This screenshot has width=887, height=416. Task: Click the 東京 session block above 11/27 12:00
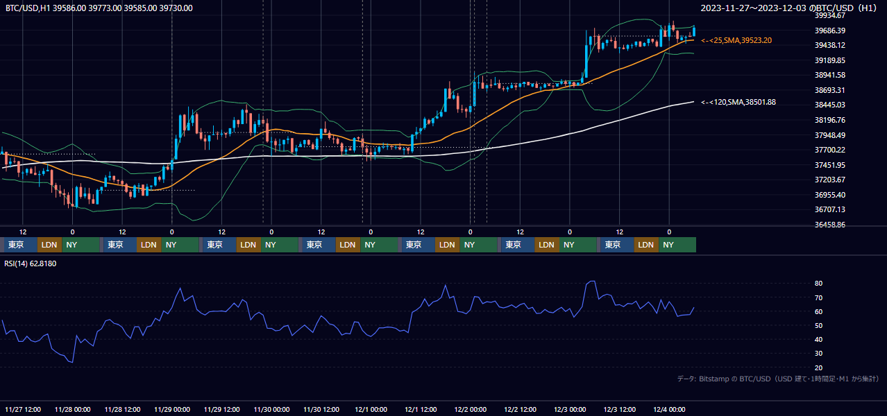tap(21, 245)
